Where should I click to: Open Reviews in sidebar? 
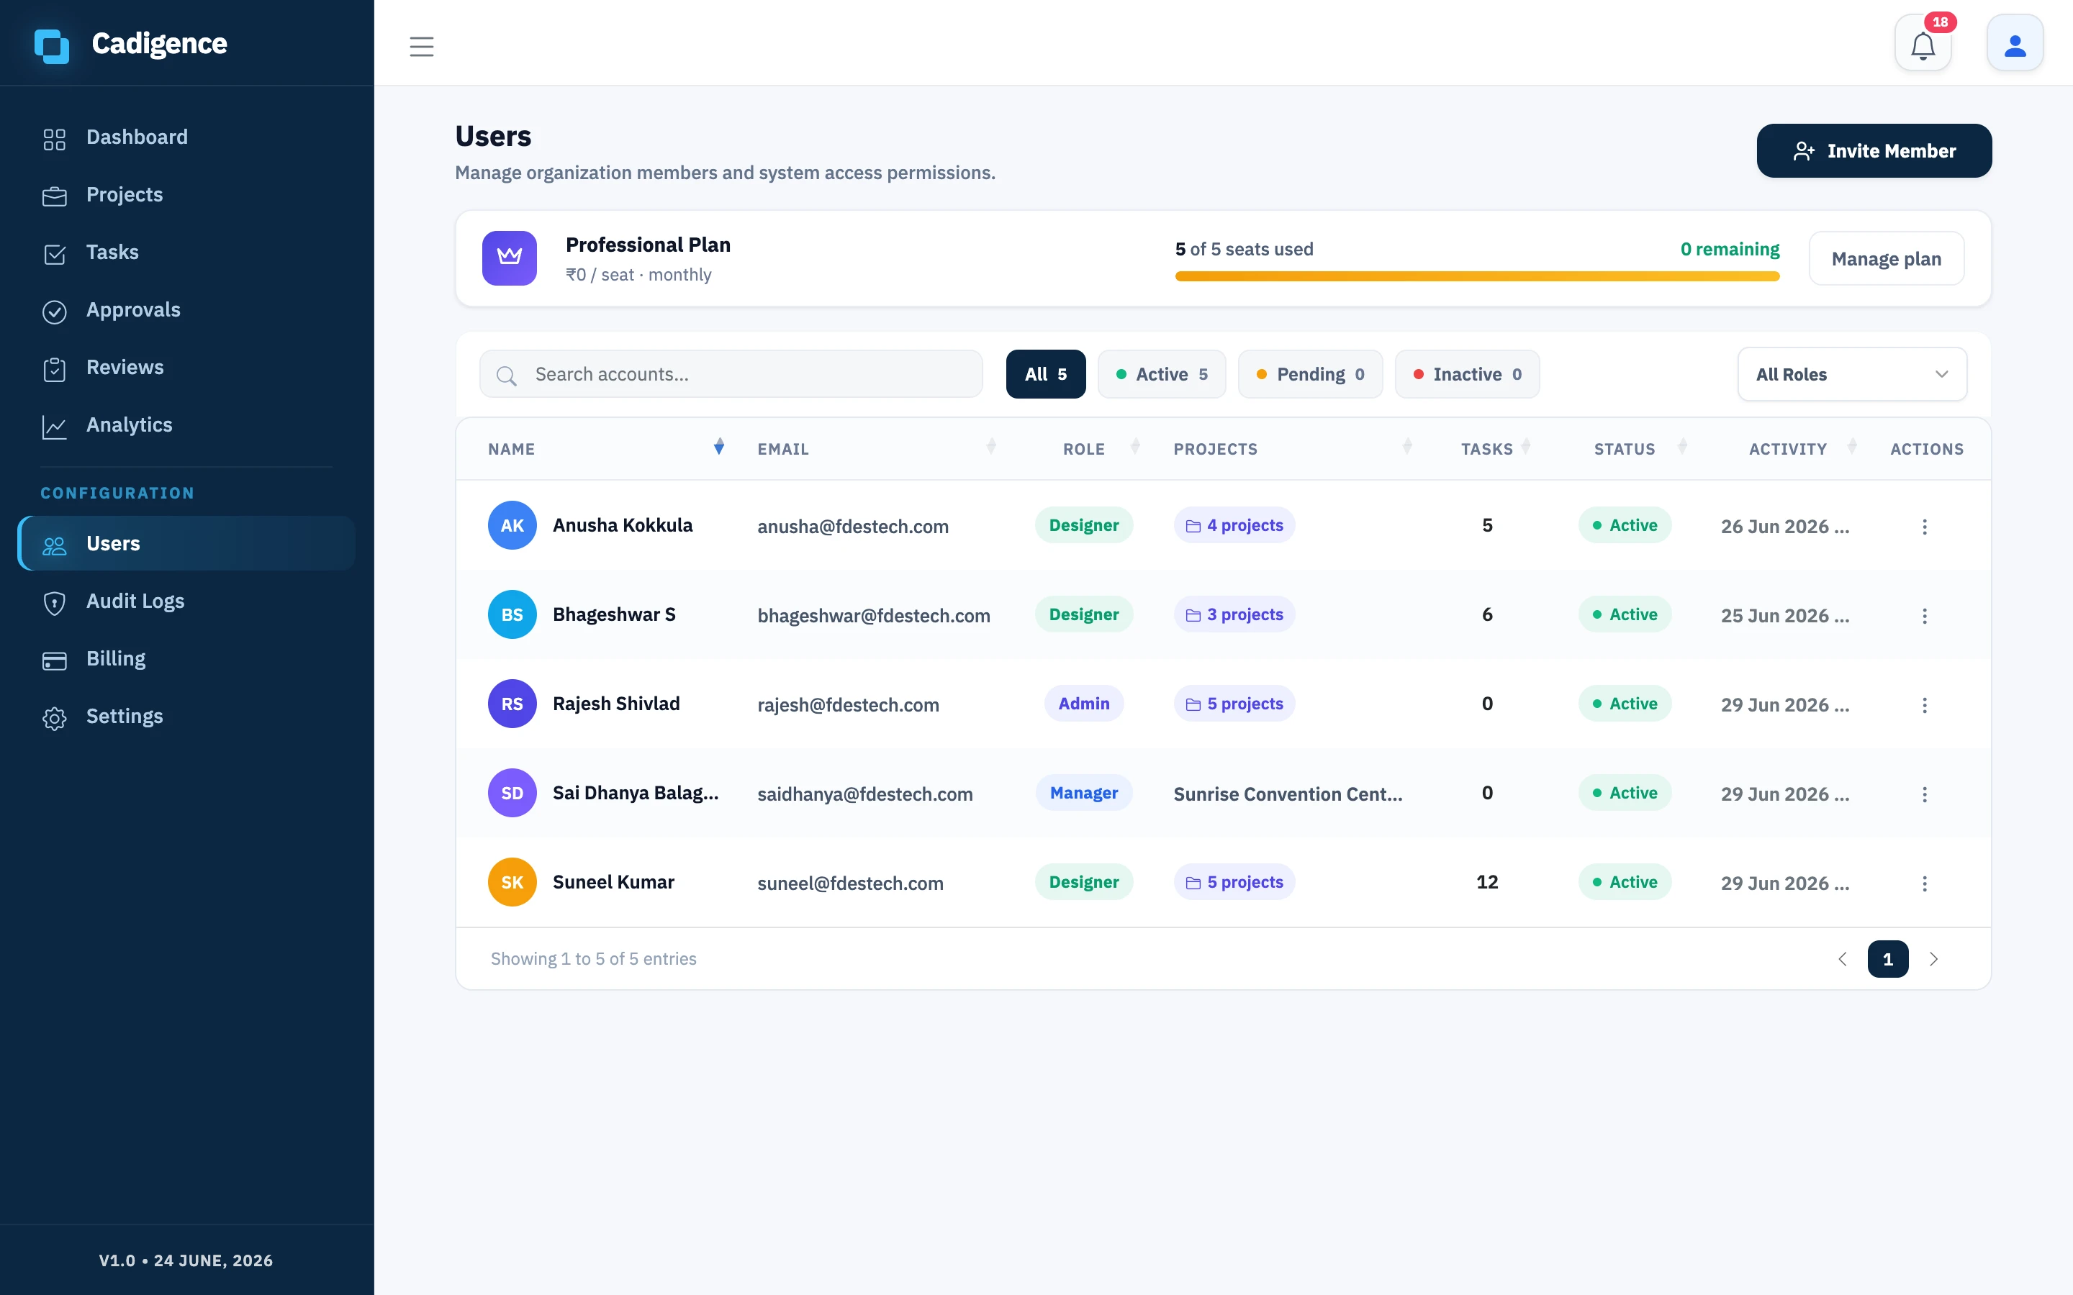pyautogui.click(x=186, y=368)
